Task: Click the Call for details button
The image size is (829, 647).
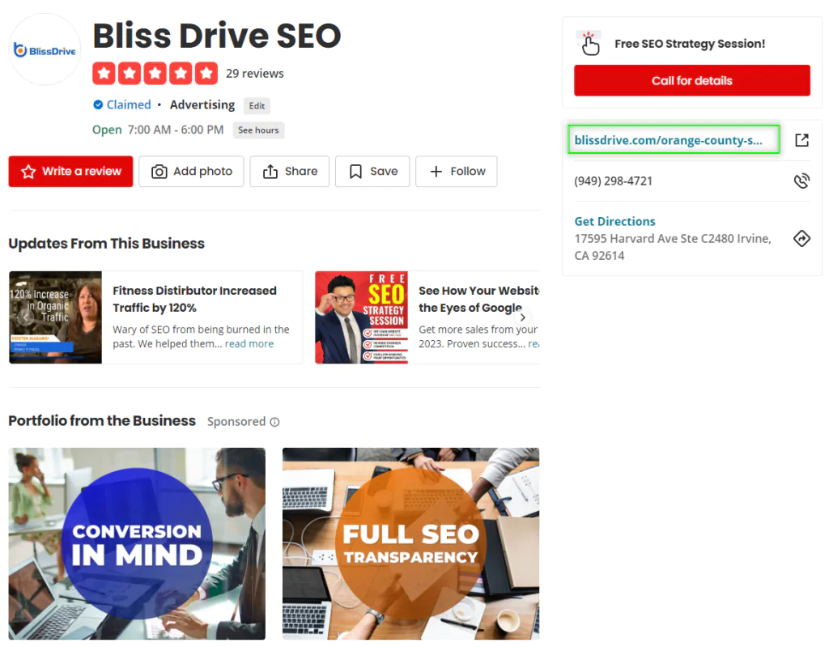Action: tap(692, 80)
